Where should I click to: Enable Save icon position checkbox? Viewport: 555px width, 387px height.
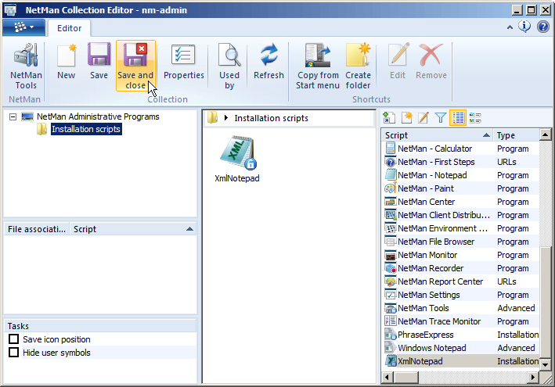click(x=13, y=339)
